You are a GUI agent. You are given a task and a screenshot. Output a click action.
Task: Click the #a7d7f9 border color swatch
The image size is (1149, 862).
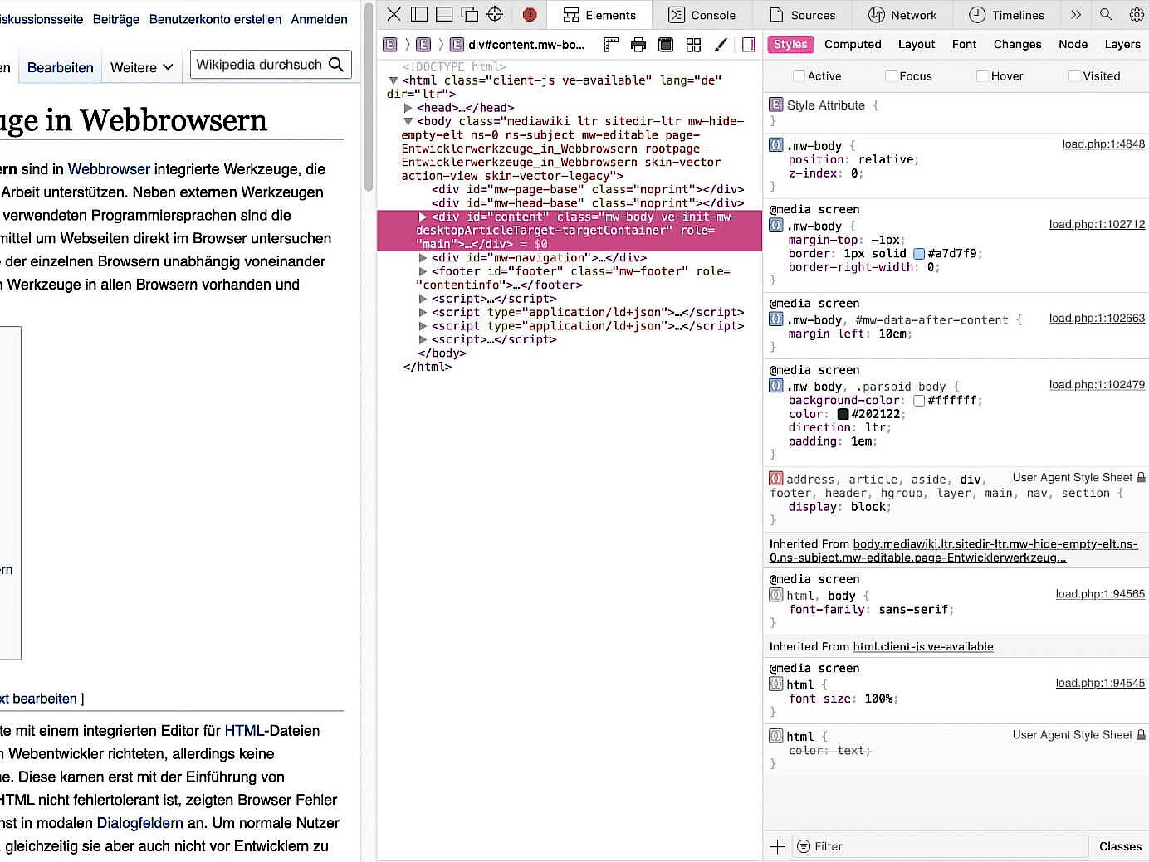pyautogui.click(x=919, y=254)
